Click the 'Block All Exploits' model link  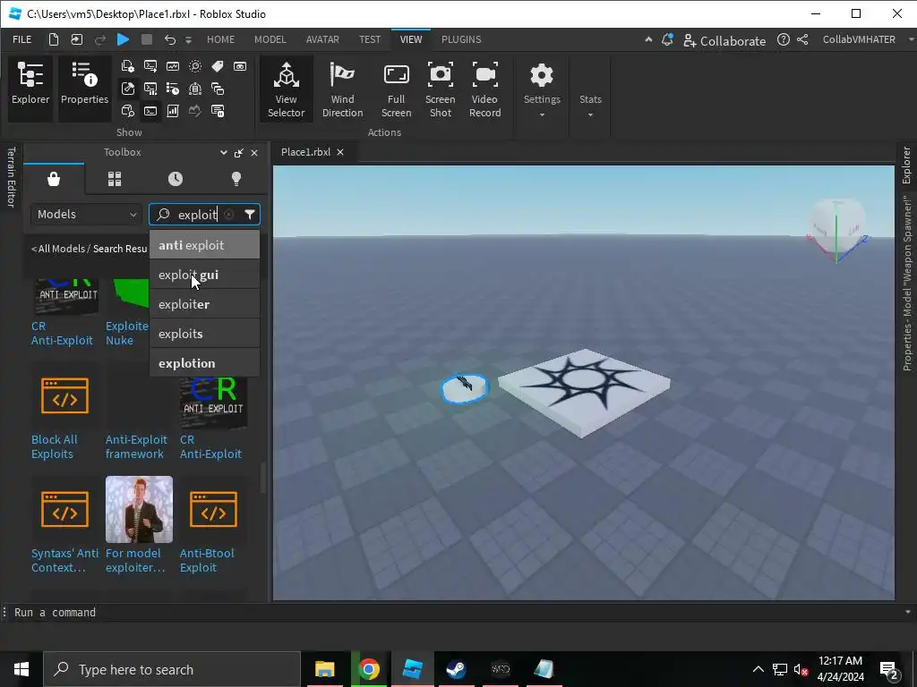pyautogui.click(x=55, y=446)
